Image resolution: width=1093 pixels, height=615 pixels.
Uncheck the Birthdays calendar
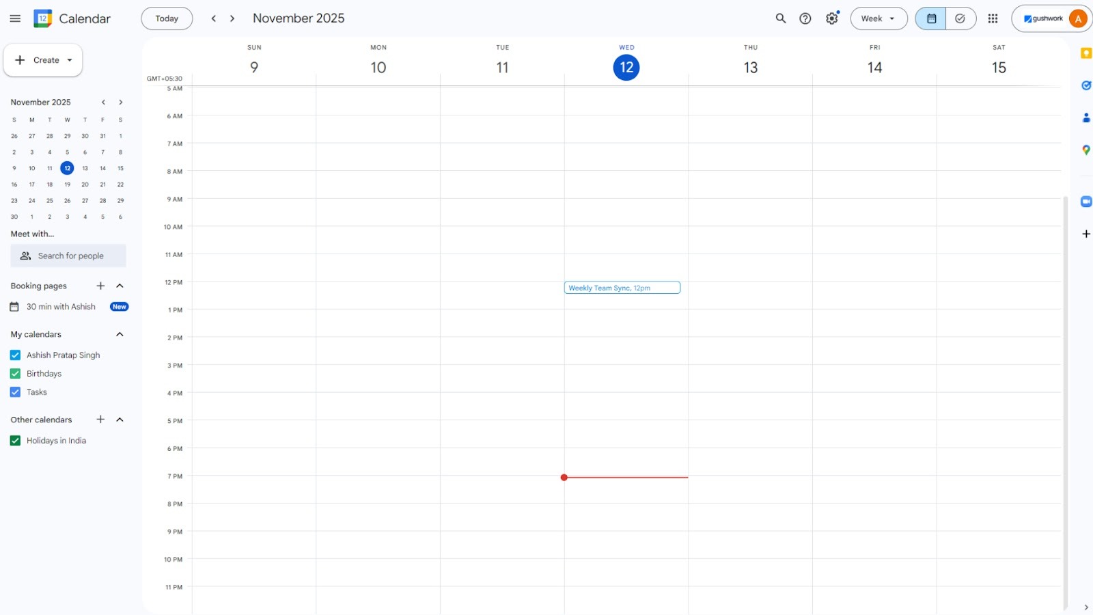[15, 373]
